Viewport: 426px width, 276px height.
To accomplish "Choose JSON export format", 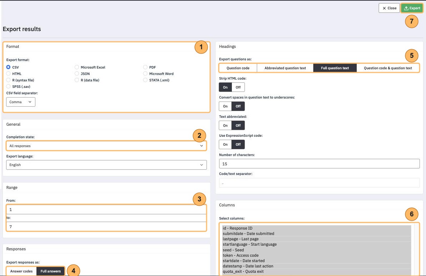I will [77, 74].
